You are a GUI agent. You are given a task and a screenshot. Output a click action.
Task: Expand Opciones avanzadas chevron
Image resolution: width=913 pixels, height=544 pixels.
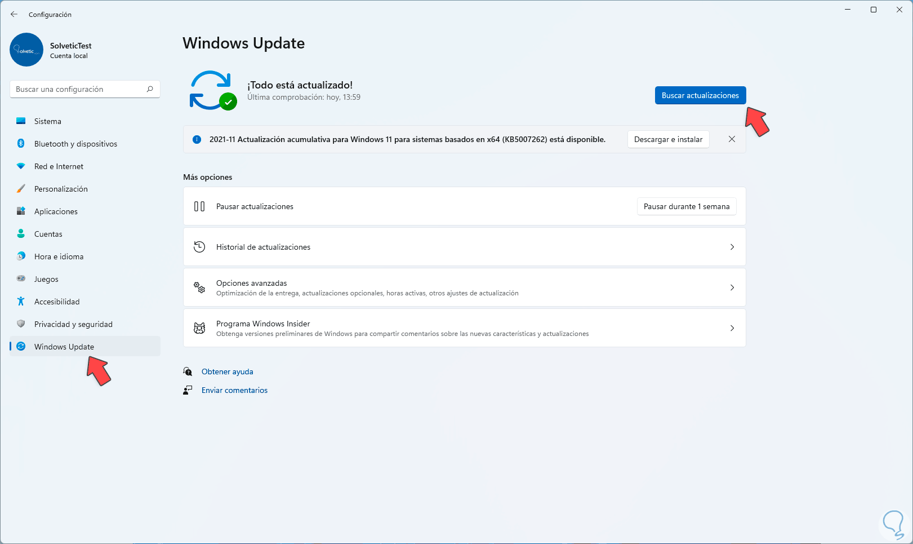click(x=732, y=288)
